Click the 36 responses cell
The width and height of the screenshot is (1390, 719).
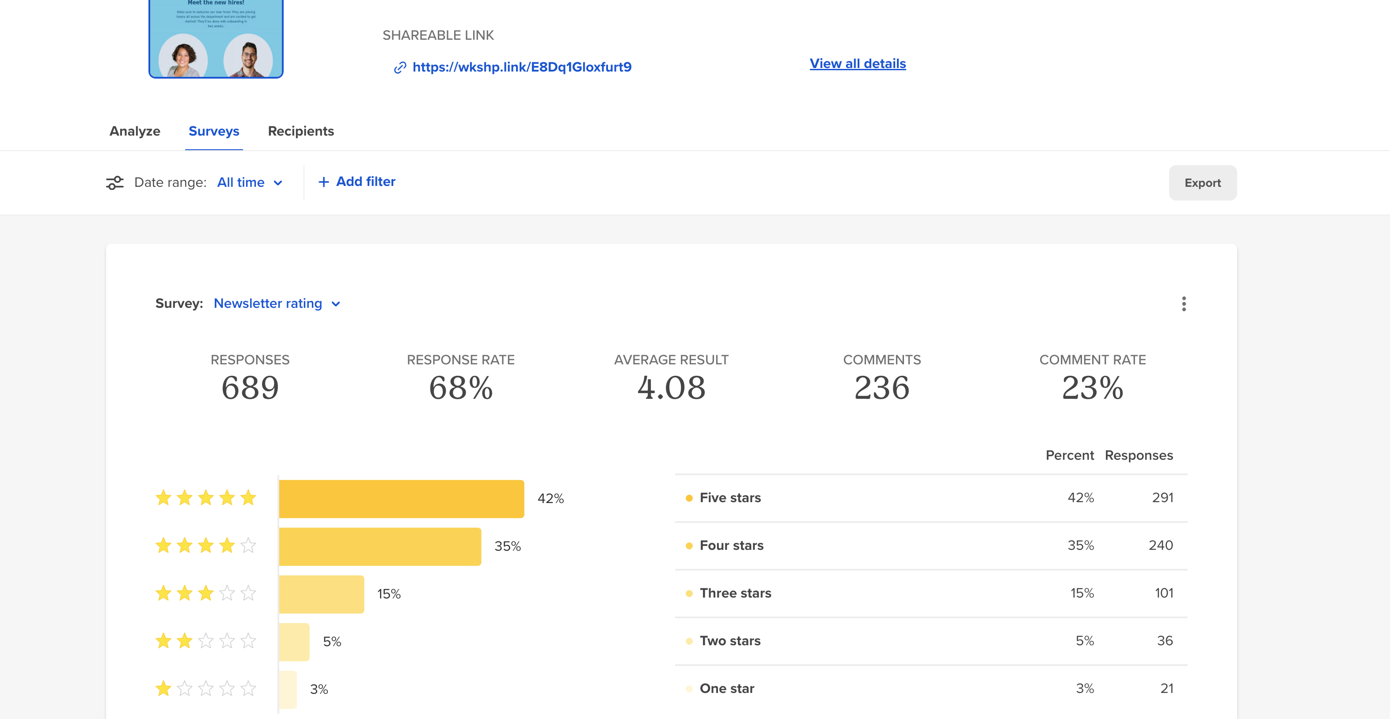point(1165,641)
